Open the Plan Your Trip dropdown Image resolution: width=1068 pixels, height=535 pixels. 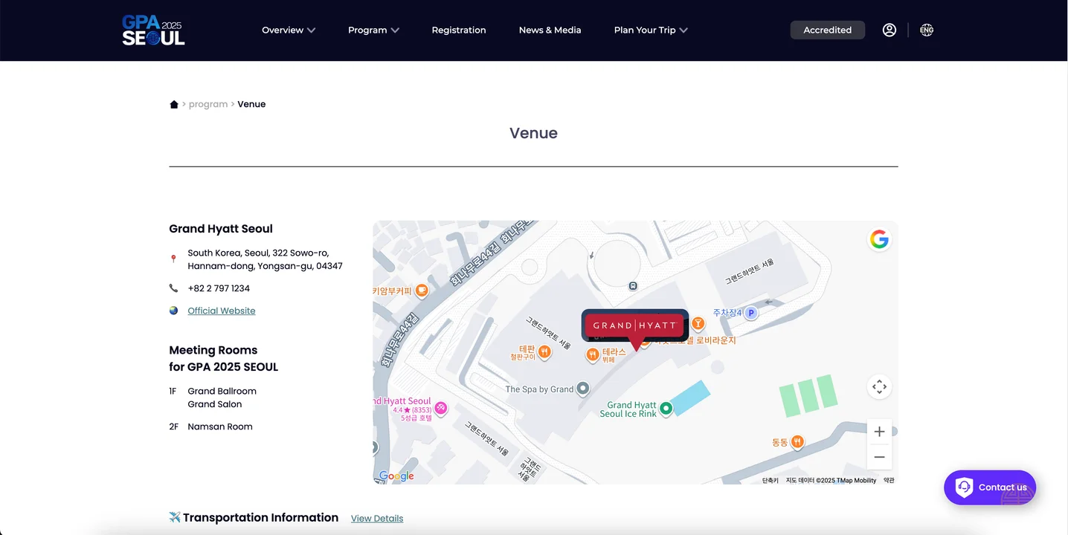(x=650, y=30)
